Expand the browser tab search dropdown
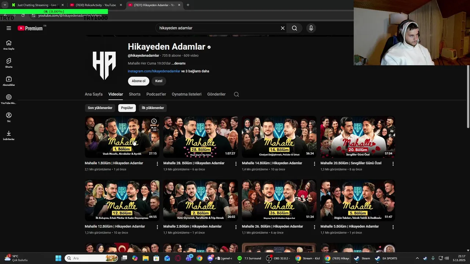The height and width of the screenshot is (264, 470). click(x=4, y=5)
